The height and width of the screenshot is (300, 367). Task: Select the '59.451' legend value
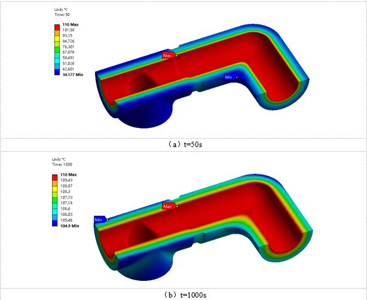(68, 58)
